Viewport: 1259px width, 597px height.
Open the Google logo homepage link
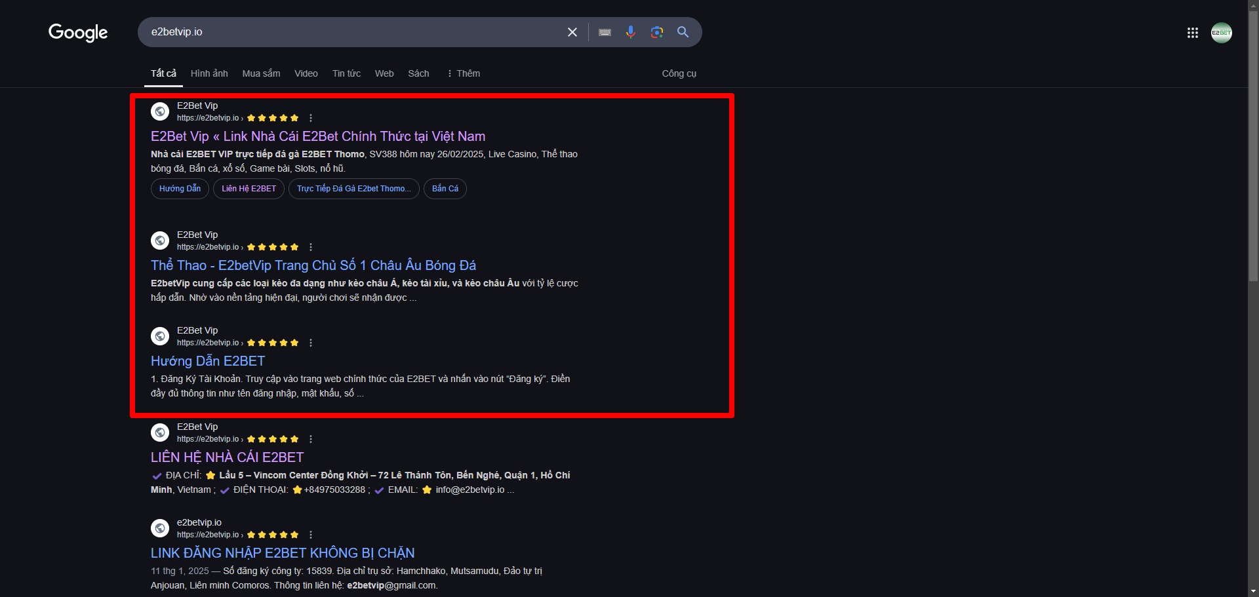click(78, 32)
